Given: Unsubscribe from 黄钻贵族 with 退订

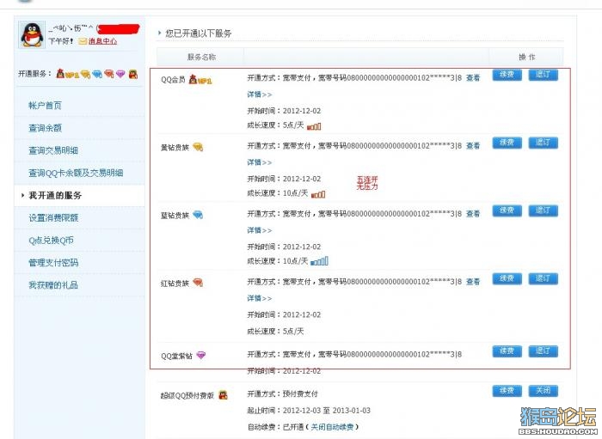Looking at the screenshot, I should pyautogui.click(x=543, y=143).
